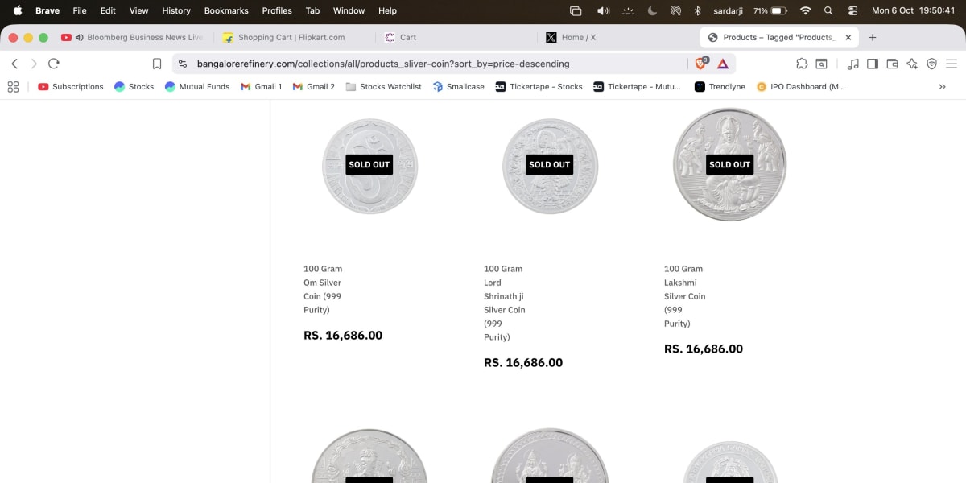
Task: Open the History menu
Action: (176, 10)
